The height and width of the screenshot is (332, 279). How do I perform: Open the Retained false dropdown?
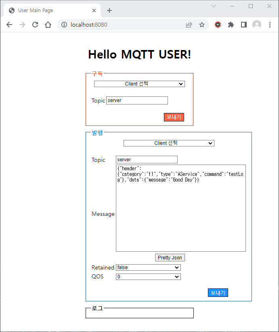pos(148,267)
